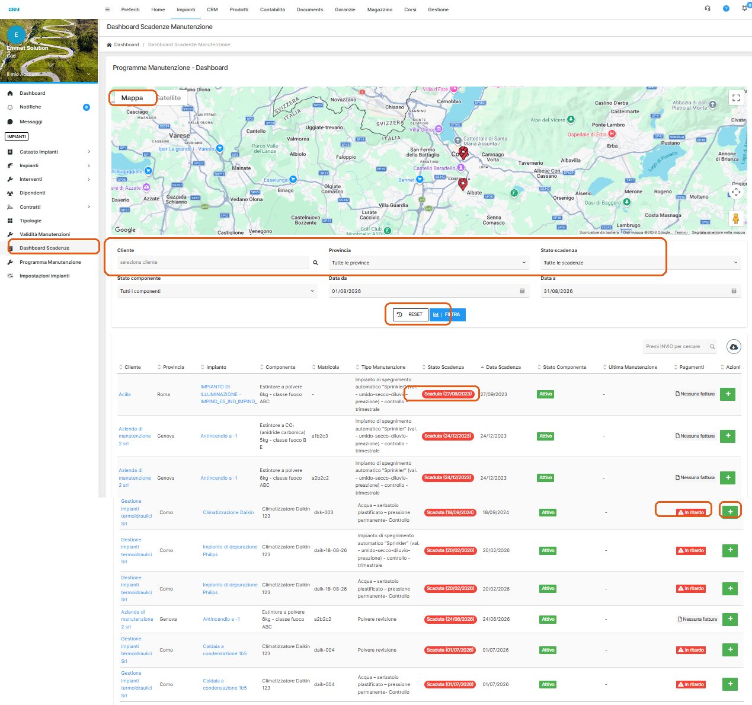Screen dimensions: 752x705
Task: Click magnifier icon in table search box
Action: [x=712, y=347]
